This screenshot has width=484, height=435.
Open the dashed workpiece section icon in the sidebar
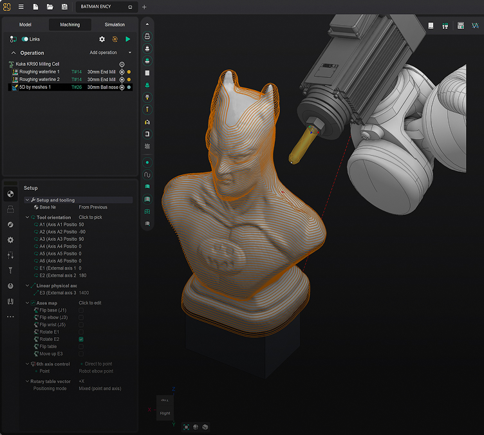pos(10,209)
